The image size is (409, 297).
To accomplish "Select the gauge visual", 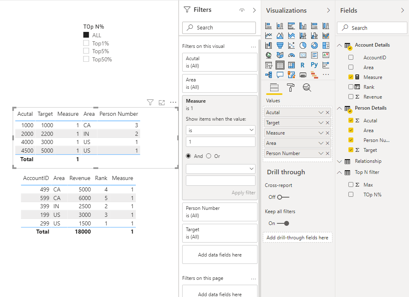I will click(291, 55).
